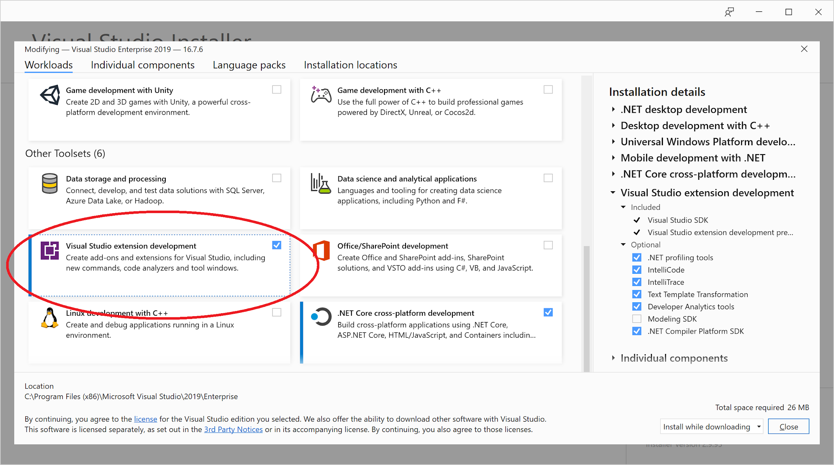Open the 3rd Party Notices link

pyautogui.click(x=233, y=429)
